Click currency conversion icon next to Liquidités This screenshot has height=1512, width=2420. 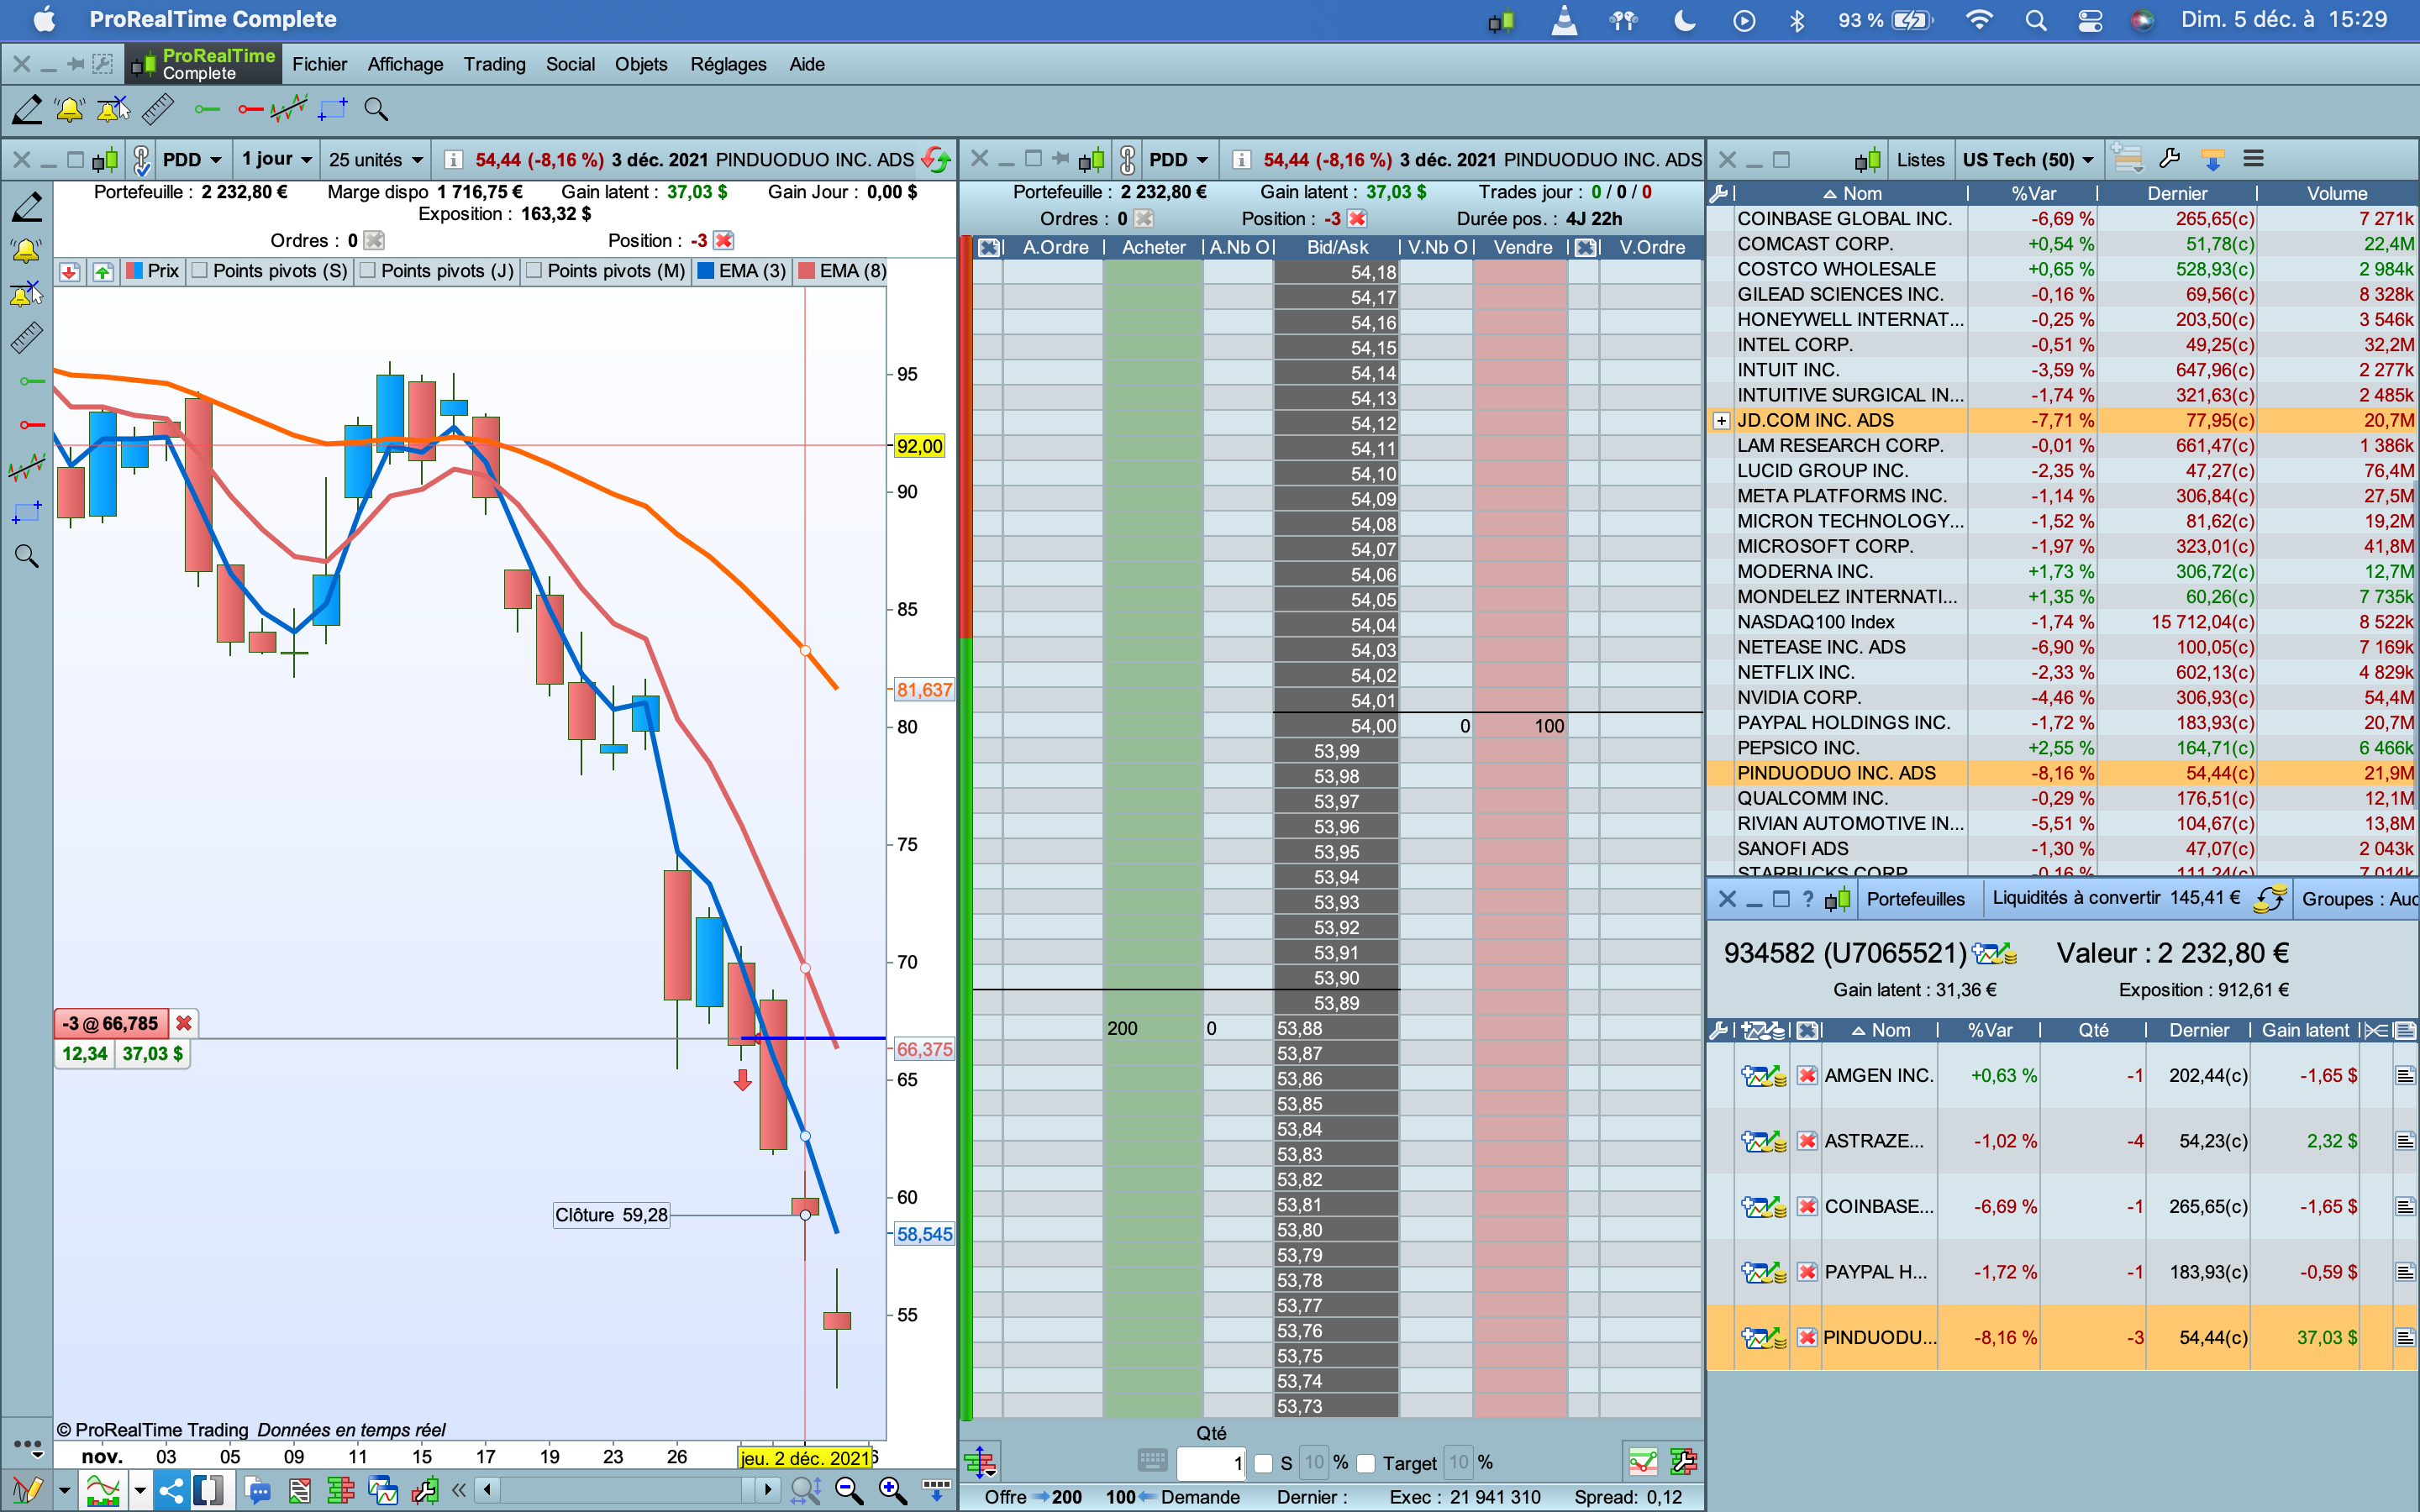point(2270,898)
